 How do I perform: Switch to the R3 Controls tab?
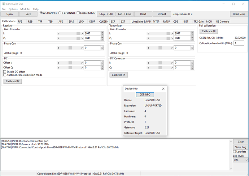coord(223,22)
